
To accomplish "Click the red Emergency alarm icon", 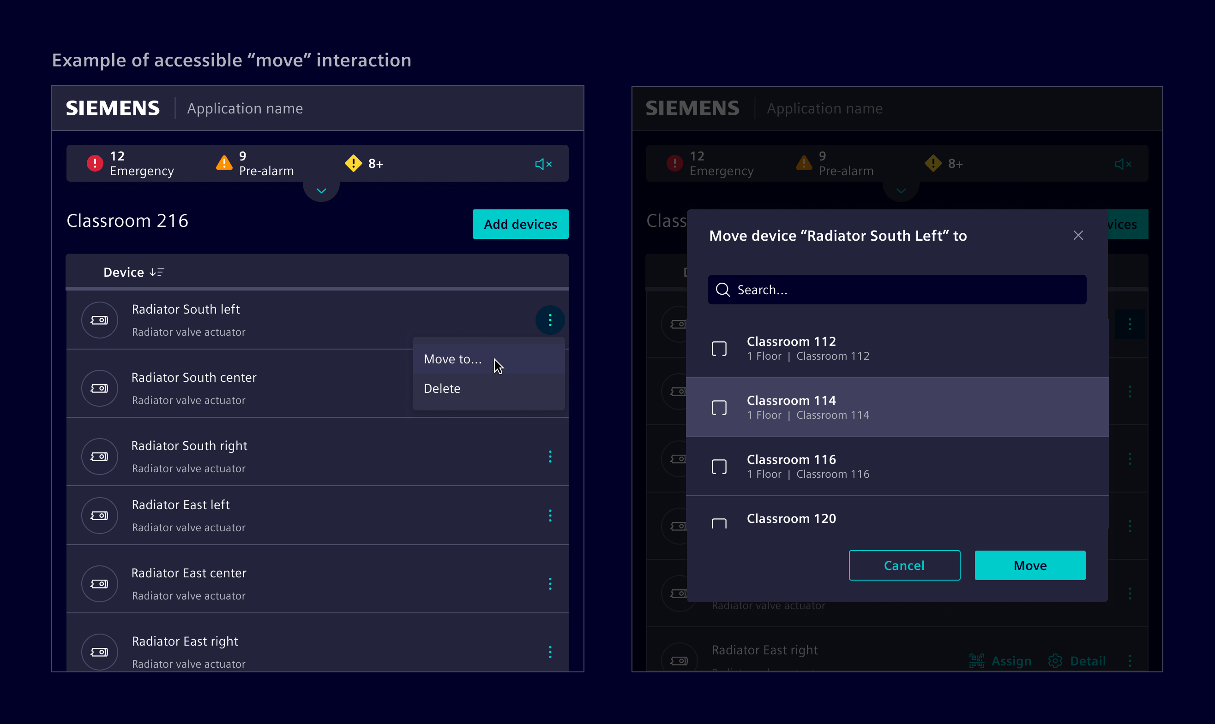I will [x=95, y=163].
